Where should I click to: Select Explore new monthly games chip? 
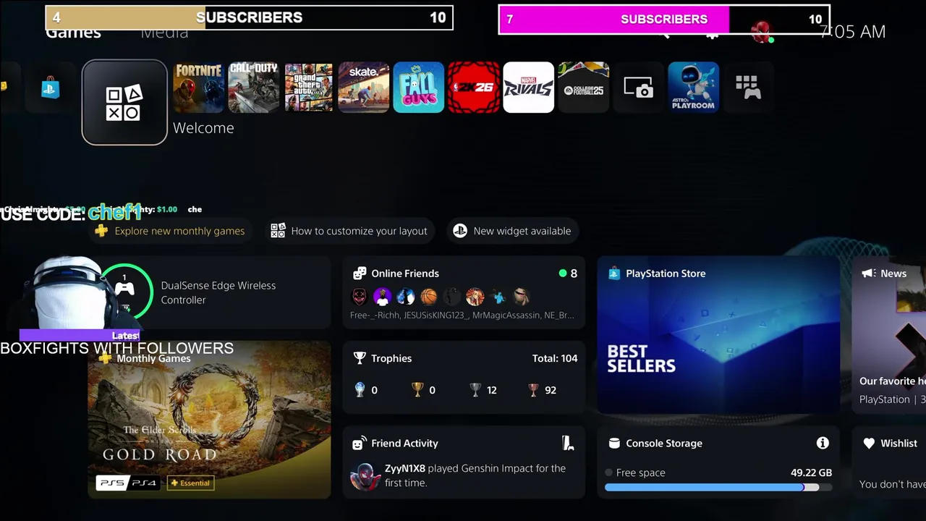click(x=170, y=231)
